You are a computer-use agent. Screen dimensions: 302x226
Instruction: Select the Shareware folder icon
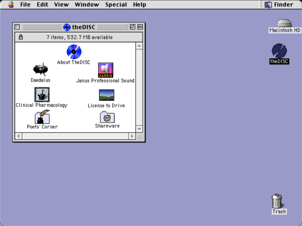[x=107, y=117]
